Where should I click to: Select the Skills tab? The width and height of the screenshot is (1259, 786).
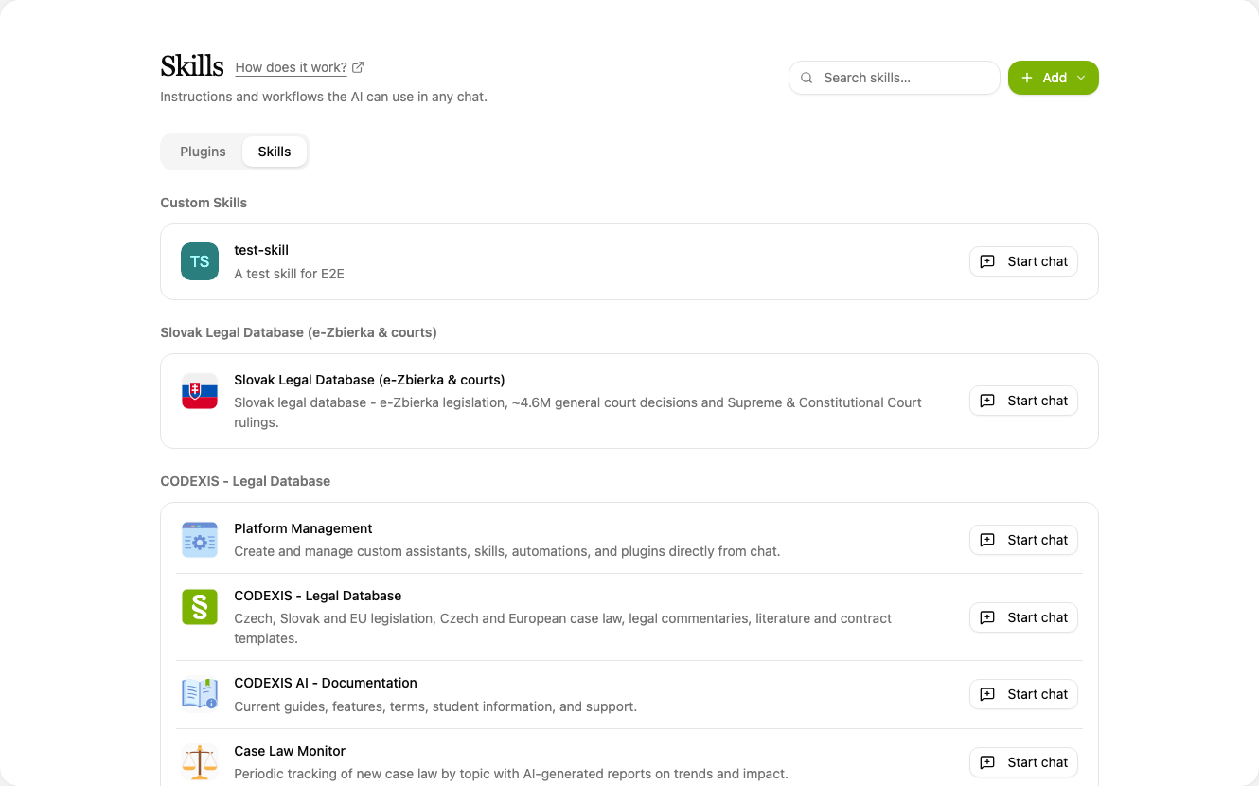coord(275,152)
